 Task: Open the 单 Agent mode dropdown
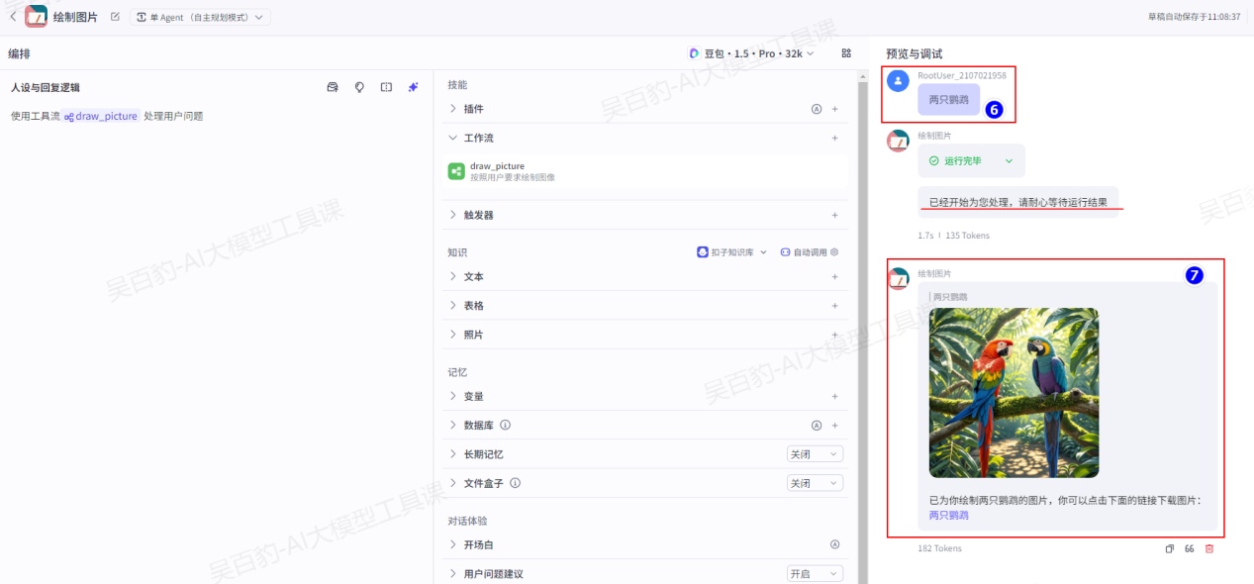201,17
